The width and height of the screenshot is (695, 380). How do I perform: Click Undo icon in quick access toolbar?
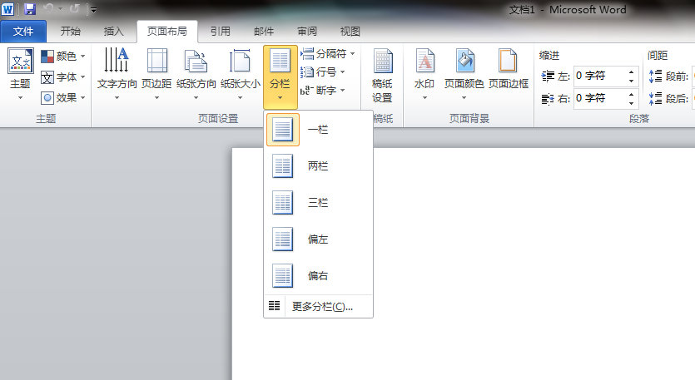[49, 9]
